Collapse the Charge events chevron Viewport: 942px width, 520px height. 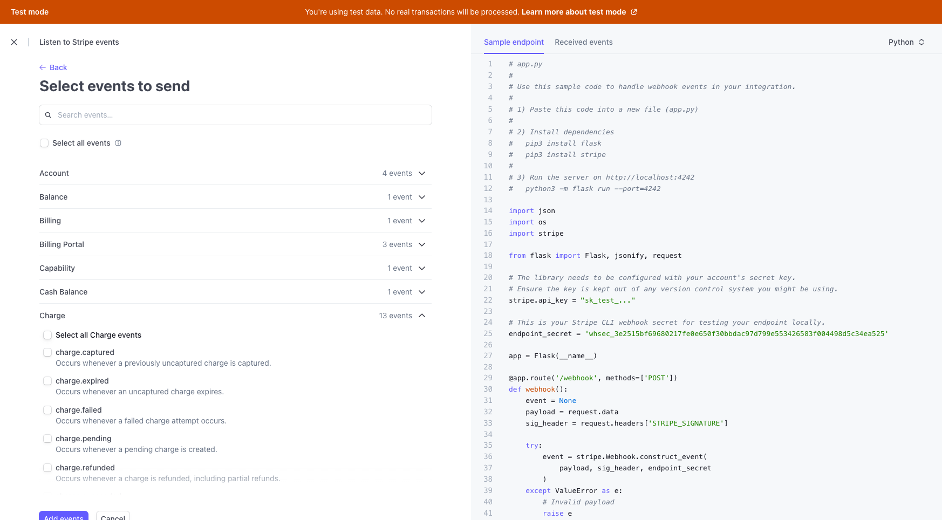tap(422, 316)
